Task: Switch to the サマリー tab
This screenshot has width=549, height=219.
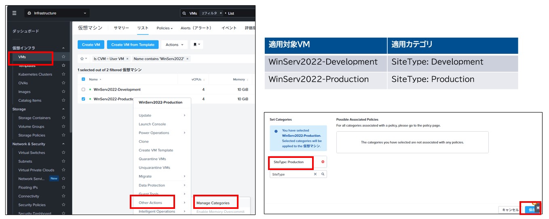Action: 121,28
